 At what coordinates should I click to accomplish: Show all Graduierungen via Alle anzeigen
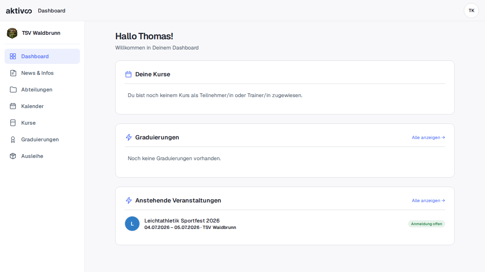[x=428, y=138]
